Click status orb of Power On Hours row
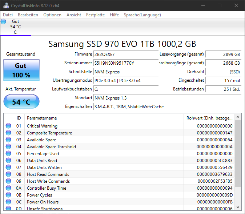 (x=8, y=202)
